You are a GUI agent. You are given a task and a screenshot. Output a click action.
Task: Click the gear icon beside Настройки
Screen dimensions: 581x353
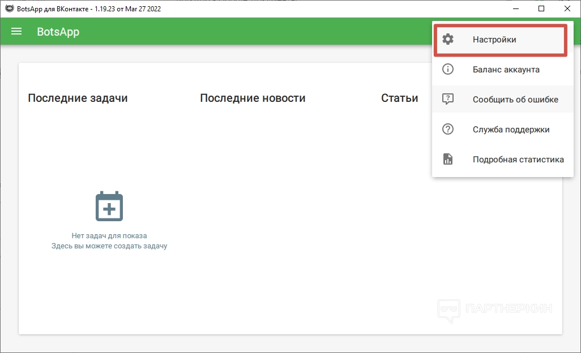pos(448,39)
